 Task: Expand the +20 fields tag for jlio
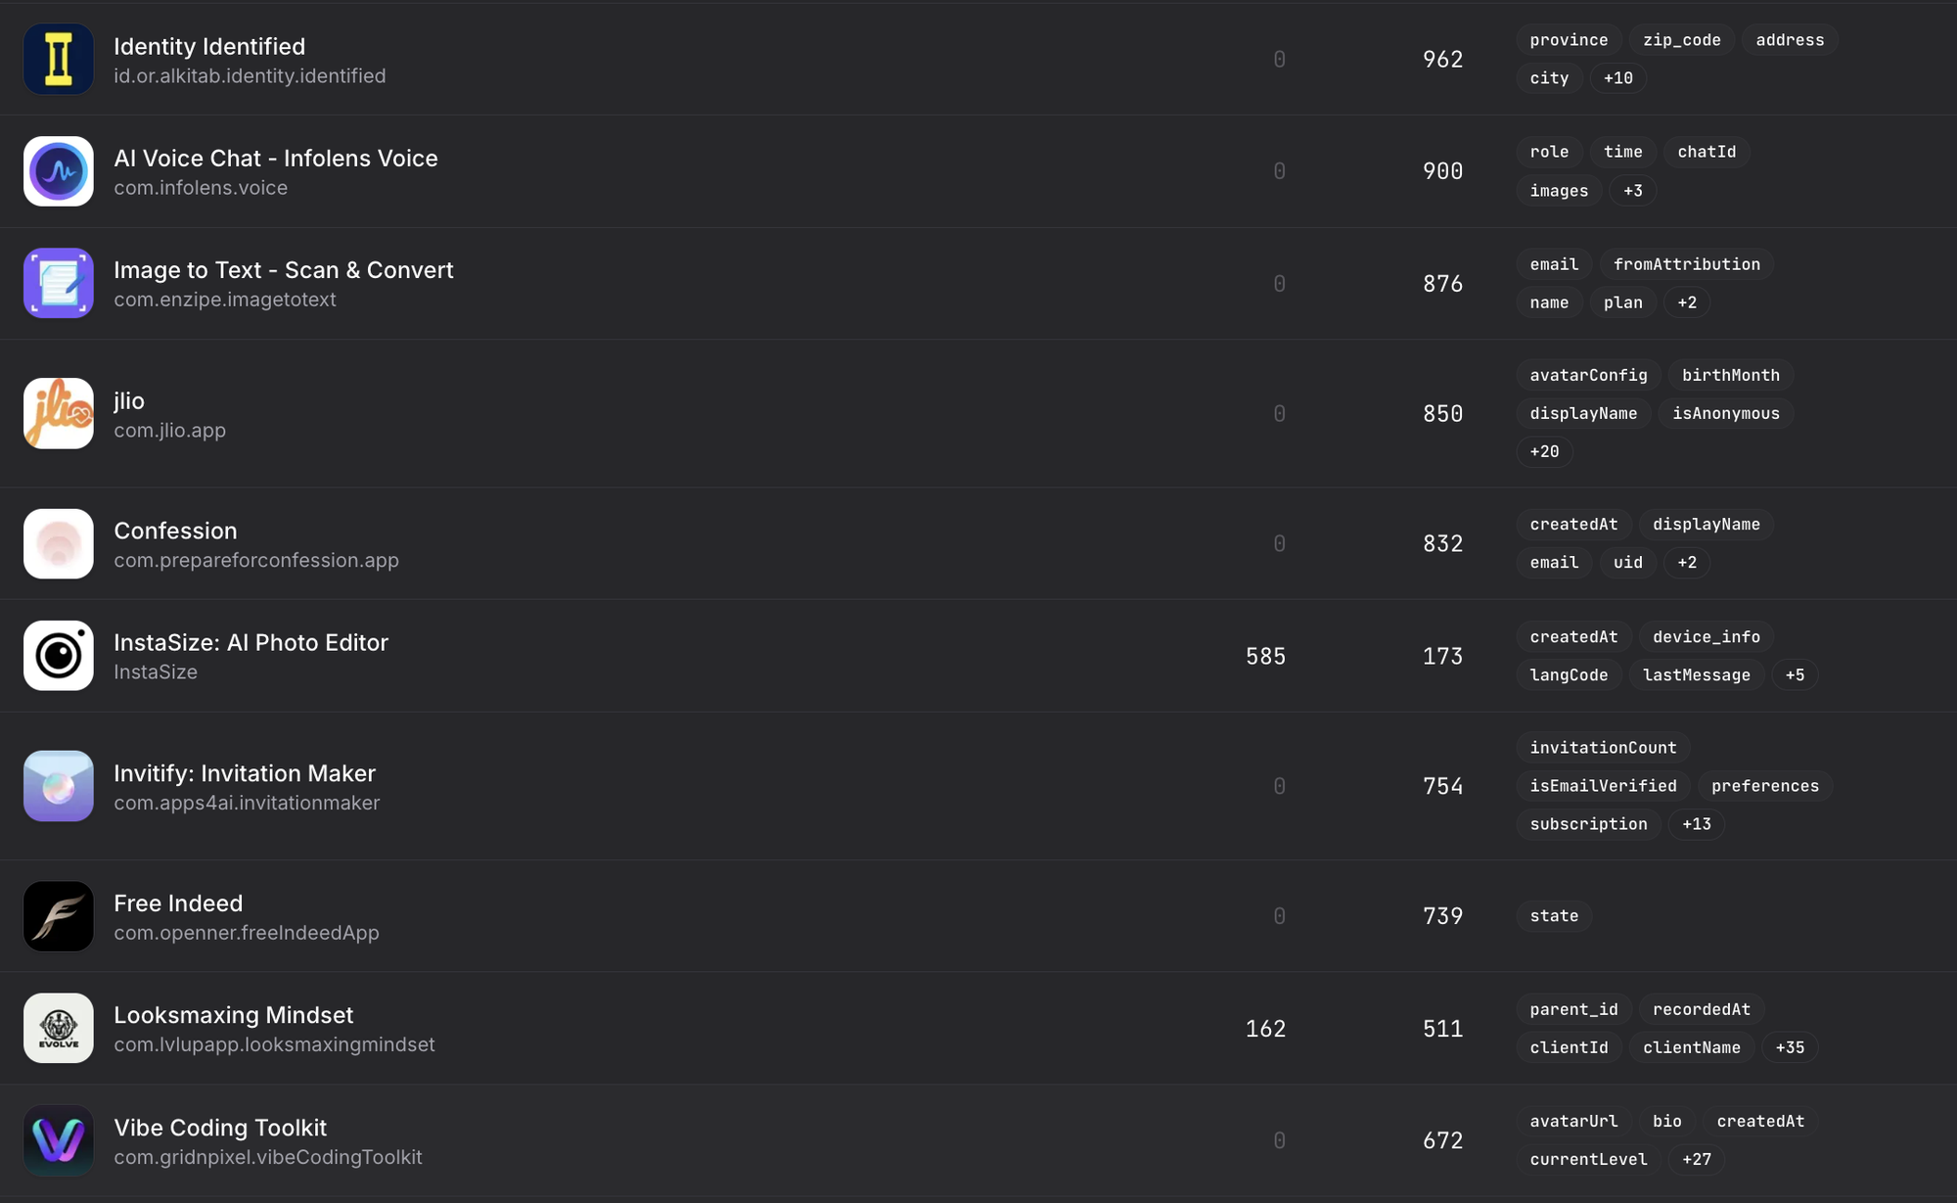[1544, 452]
